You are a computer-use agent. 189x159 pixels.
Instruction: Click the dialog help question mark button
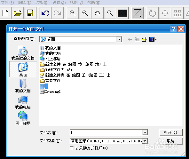click(173, 29)
